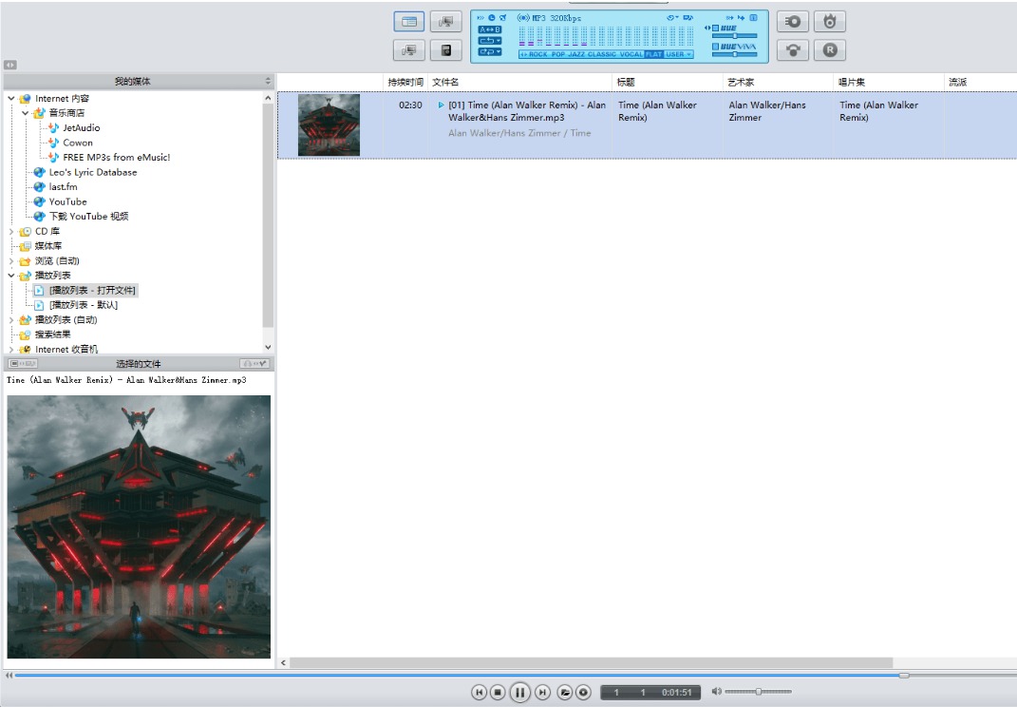Click the panel collapse arrows button top-left

click(x=9, y=65)
